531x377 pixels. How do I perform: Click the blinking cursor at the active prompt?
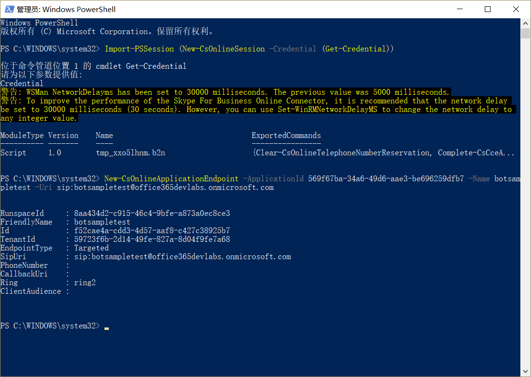coord(106,327)
